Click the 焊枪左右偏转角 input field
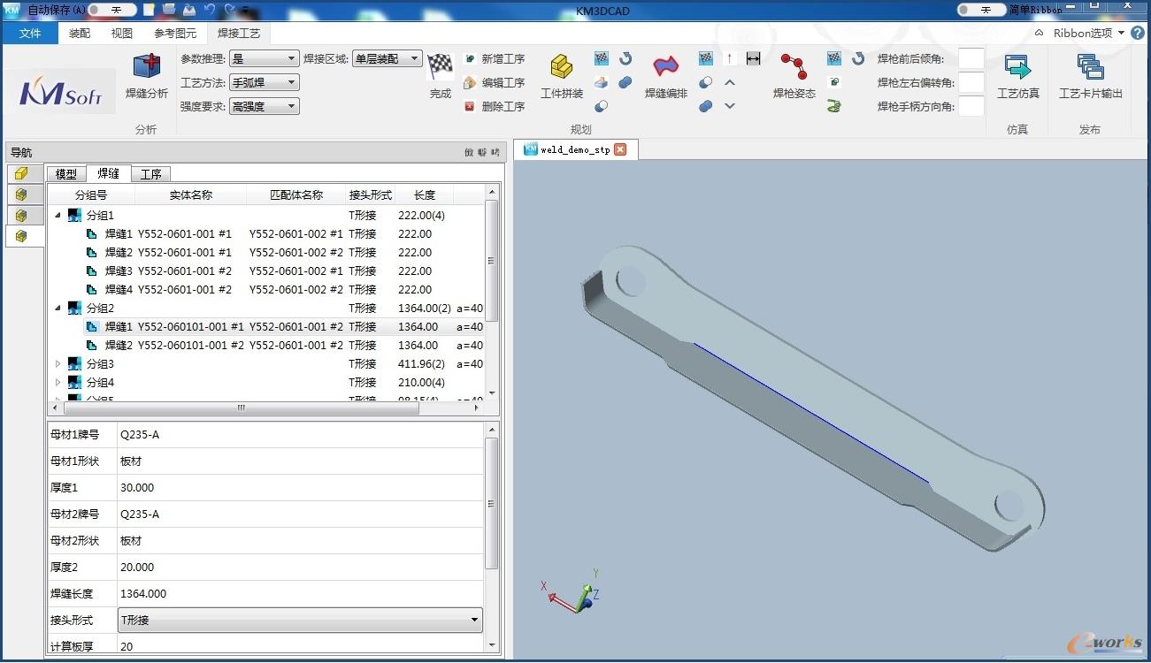This screenshot has height=663, width=1151. pos(971,82)
